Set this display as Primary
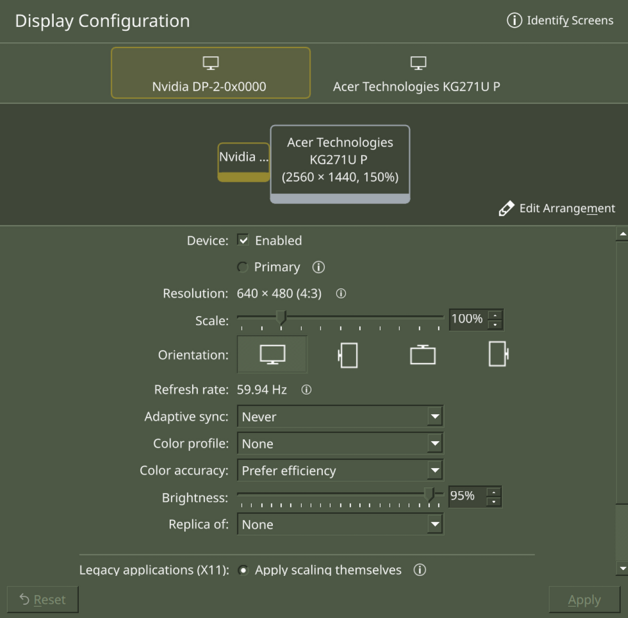This screenshot has width=628, height=618. point(243,267)
